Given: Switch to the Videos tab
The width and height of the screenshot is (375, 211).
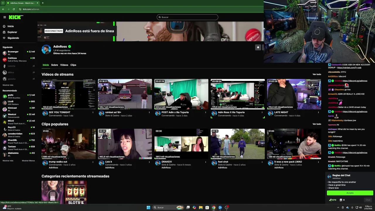Looking at the screenshot, I should point(64,65).
